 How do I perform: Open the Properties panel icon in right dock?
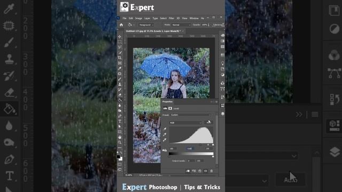pyautogui.click(x=222, y=106)
